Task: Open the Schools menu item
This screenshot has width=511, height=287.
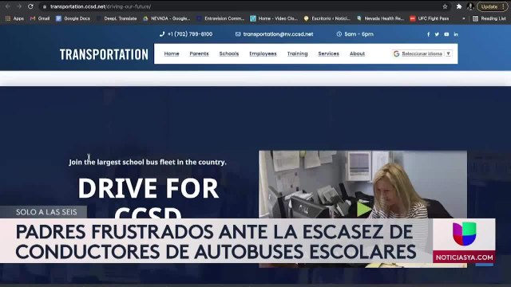Action: tap(229, 53)
